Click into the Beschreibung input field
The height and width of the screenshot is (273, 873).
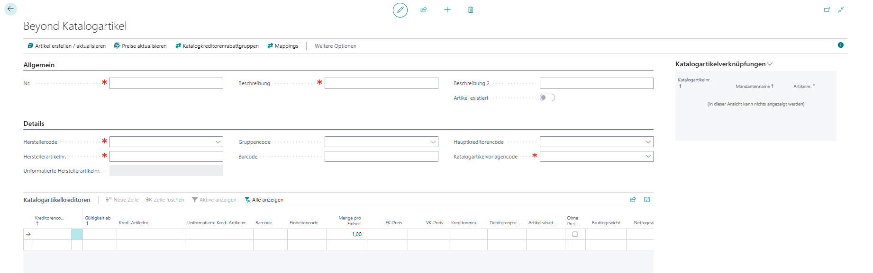click(381, 83)
